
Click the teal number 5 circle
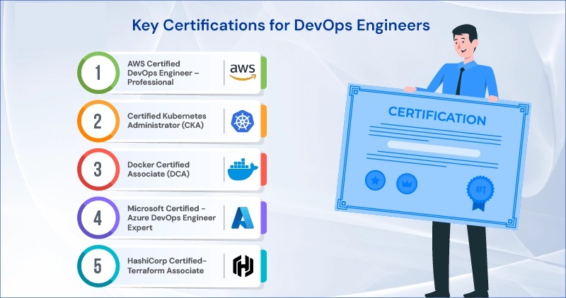pyautogui.click(x=96, y=266)
